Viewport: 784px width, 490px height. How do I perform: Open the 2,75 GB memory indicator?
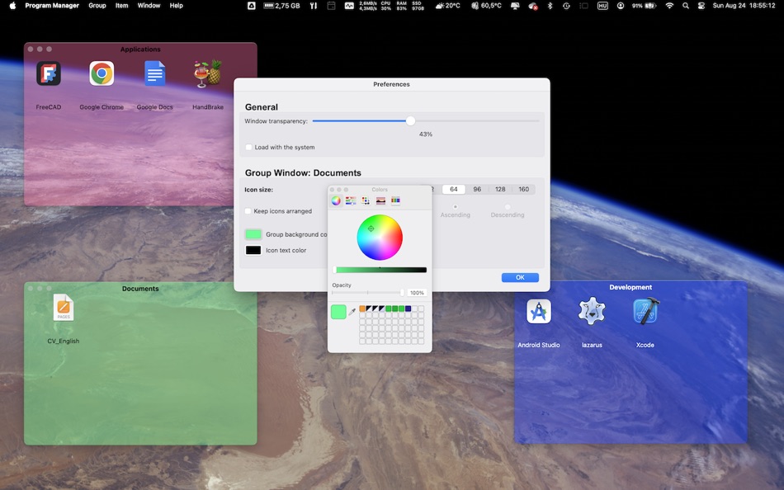(282, 6)
